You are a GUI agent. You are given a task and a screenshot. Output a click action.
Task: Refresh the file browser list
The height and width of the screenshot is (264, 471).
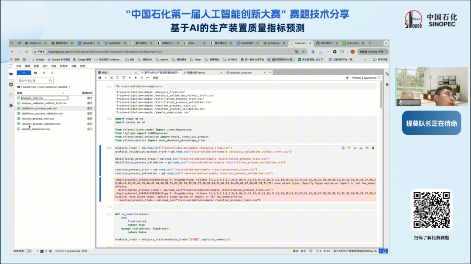52,73
